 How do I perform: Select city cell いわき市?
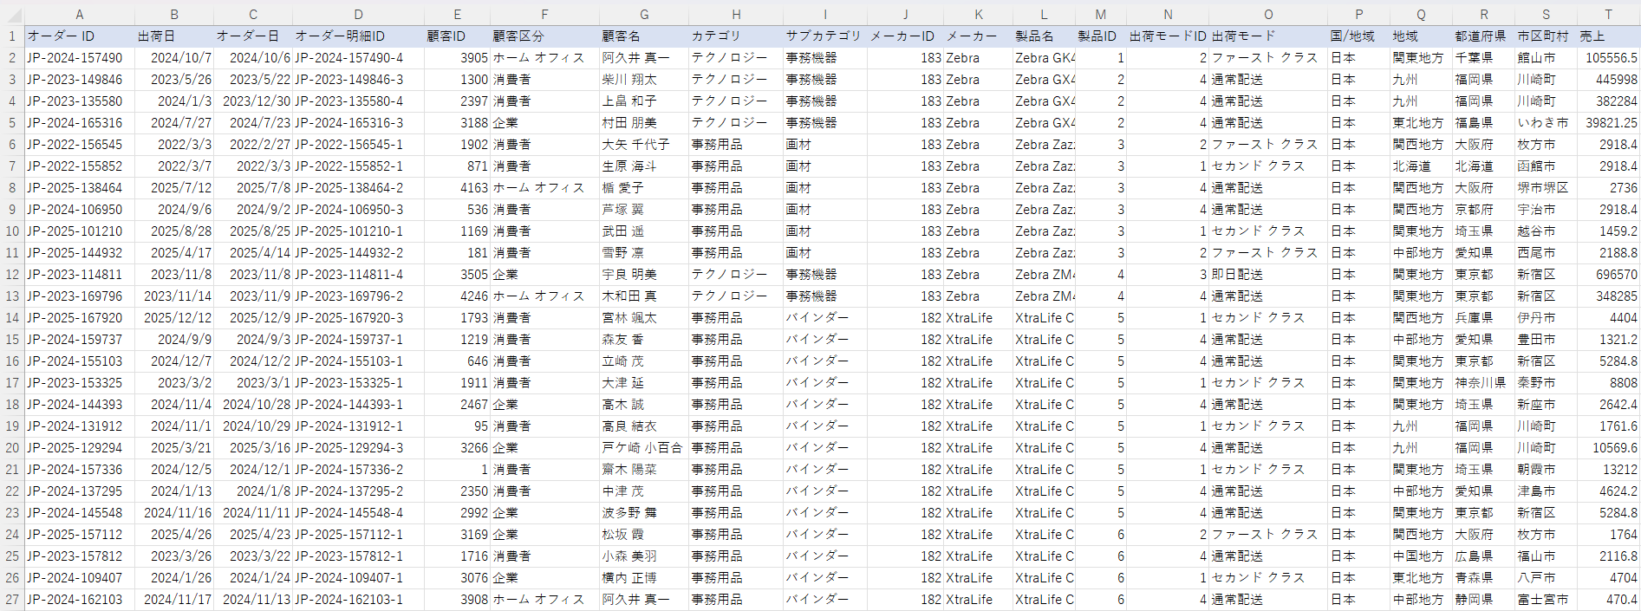click(x=1546, y=122)
